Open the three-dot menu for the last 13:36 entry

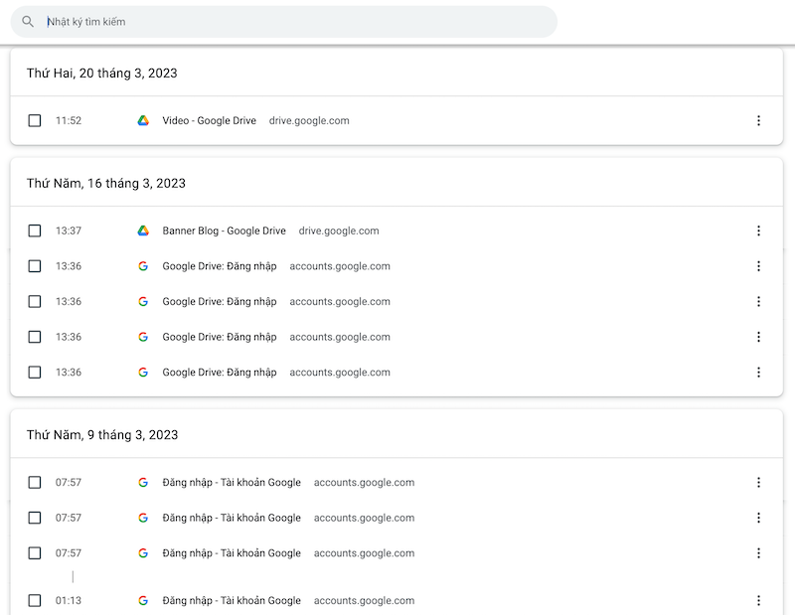(758, 373)
